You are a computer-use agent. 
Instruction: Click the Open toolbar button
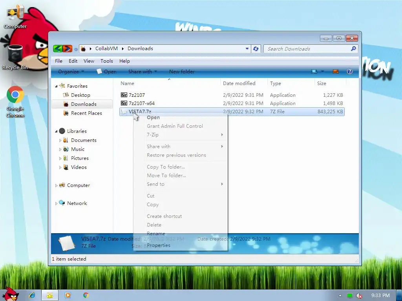point(107,72)
